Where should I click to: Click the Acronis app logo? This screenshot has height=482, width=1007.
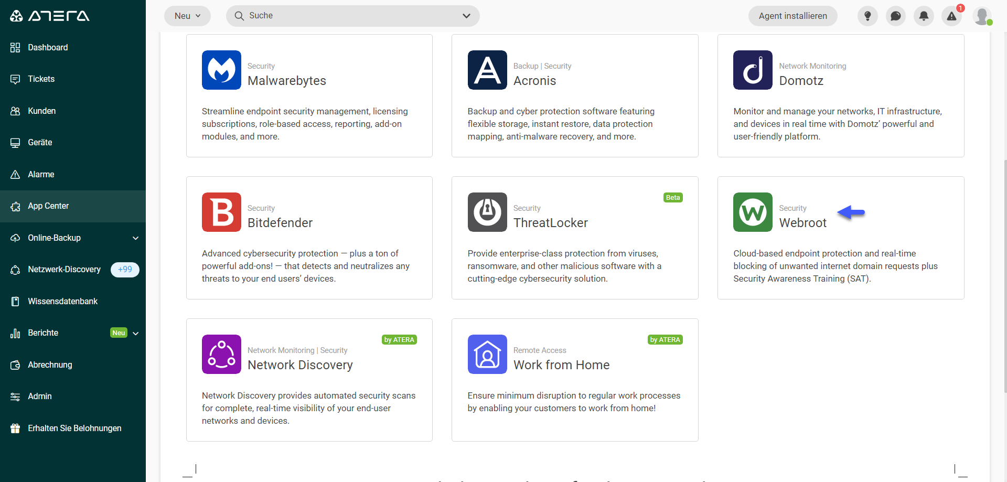tap(487, 70)
